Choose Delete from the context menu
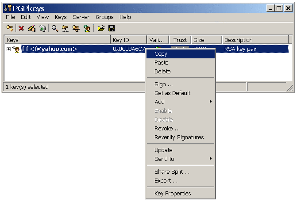The image size is (297, 202). tap(181, 72)
